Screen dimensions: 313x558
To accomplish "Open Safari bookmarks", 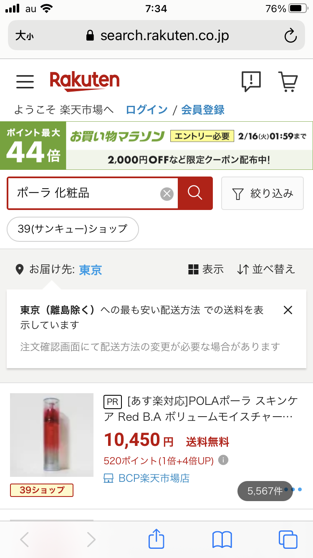I will coord(222,539).
